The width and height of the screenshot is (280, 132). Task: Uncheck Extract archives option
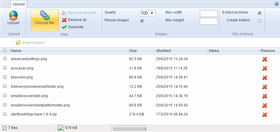pos(259,13)
